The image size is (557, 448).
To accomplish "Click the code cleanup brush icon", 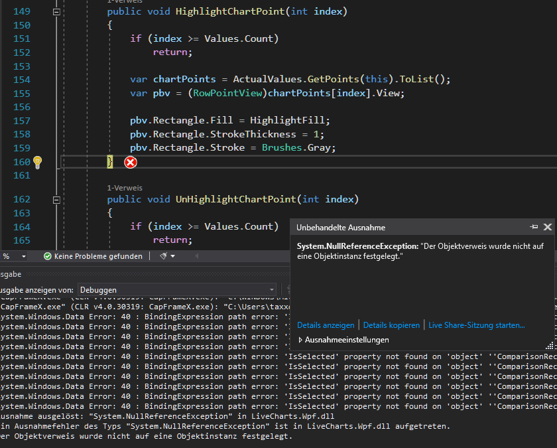I will click(163, 256).
